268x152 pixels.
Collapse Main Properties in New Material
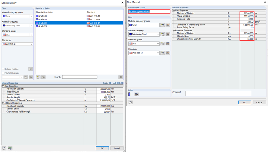pyautogui.click(x=173, y=11)
